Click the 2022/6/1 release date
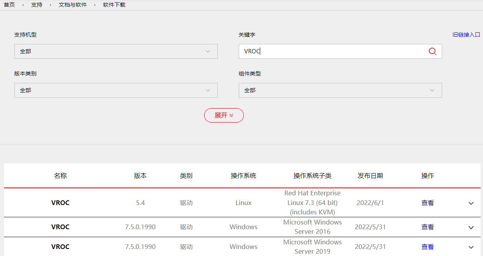483x256 pixels. pos(370,203)
